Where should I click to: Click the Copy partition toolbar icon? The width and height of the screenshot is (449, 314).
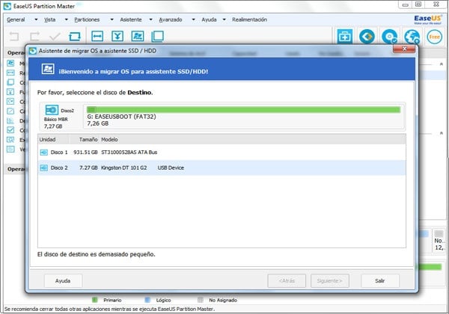coord(157,37)
